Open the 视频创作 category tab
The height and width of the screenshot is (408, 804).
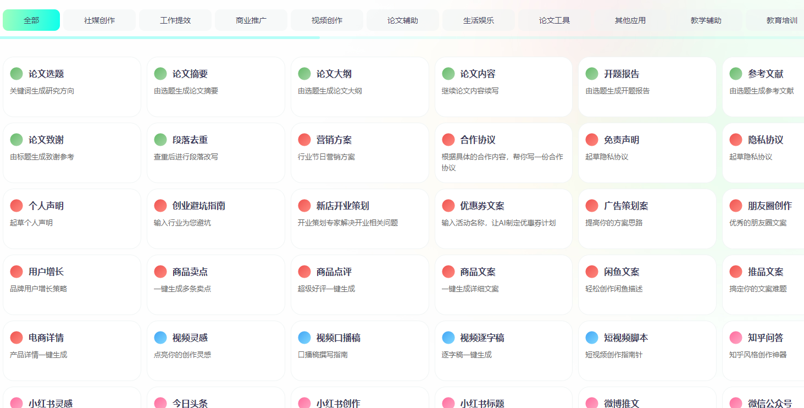click(327, 20)
